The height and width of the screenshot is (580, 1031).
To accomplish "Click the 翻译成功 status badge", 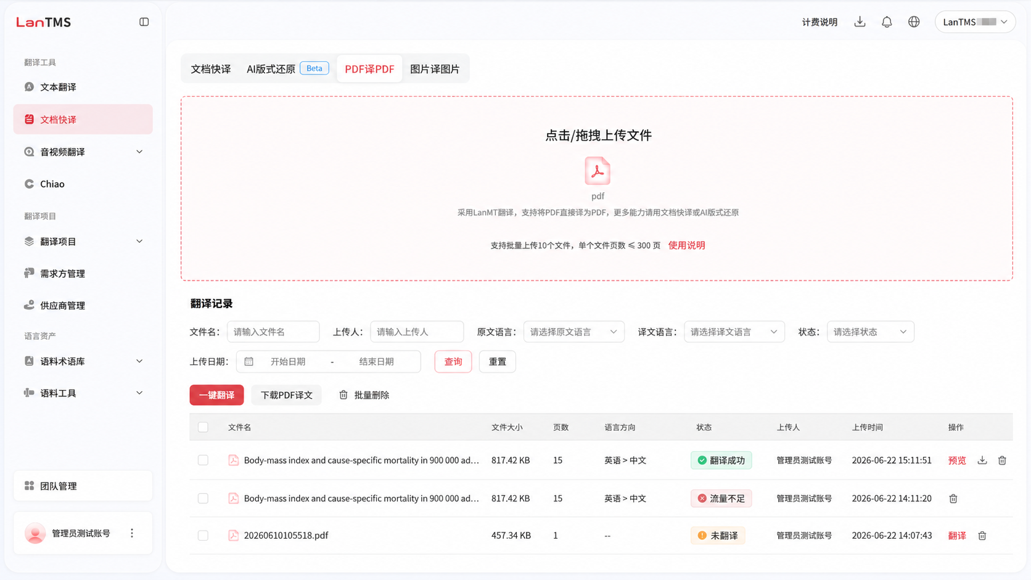I will coord(721,460).
